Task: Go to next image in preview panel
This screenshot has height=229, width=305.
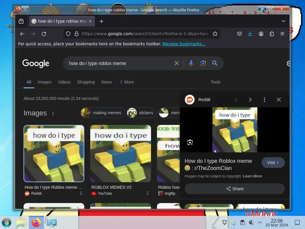Action: pyautogui.click(x=250, y=100)
